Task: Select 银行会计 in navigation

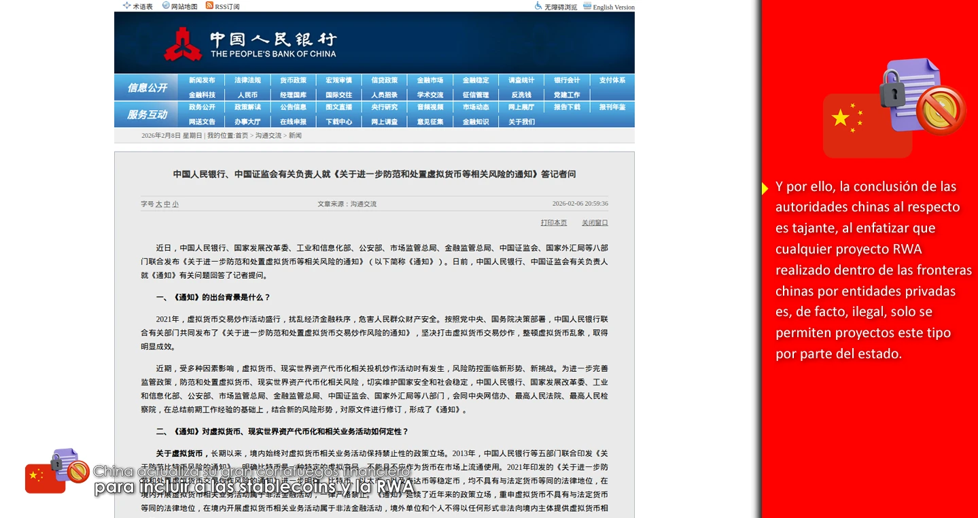Action: click(567, 80)
